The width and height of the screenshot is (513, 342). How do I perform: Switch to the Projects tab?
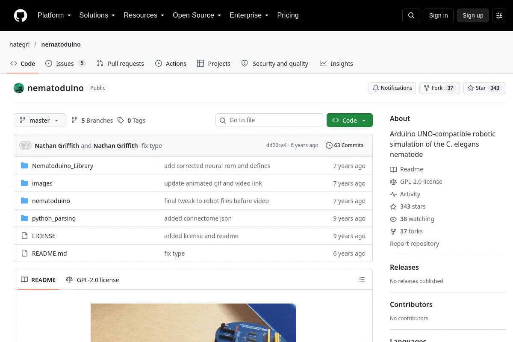click(213, 64)
